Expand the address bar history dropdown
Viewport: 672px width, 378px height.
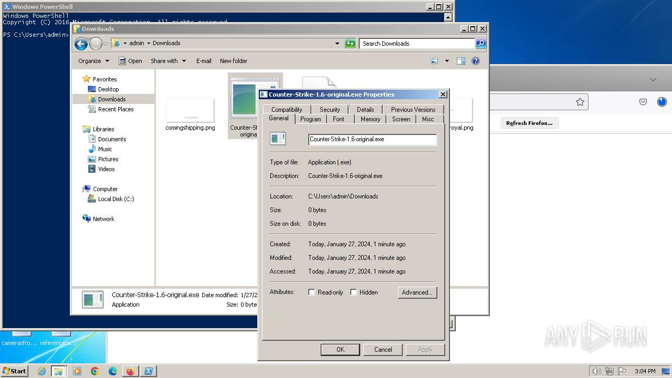(337, 44)
